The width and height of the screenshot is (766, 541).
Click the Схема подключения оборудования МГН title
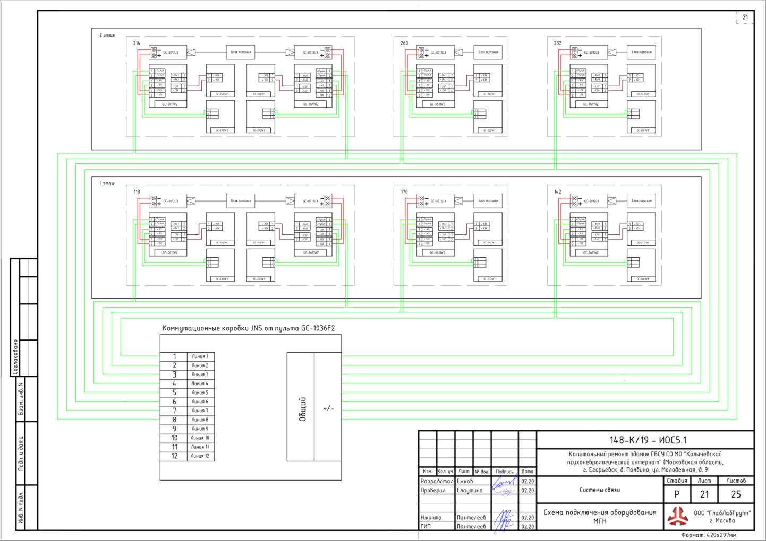[600, 517]
